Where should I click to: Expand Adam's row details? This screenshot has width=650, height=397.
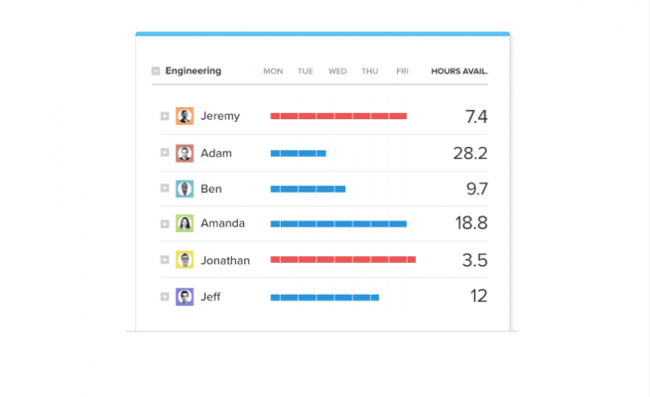pyautogui.click(x=165, y=153)
